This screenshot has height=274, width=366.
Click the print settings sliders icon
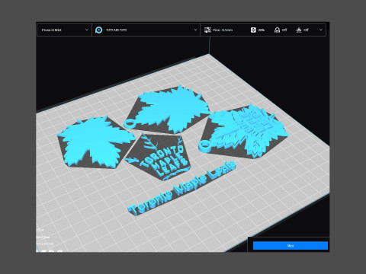click(x=207, y=30)
